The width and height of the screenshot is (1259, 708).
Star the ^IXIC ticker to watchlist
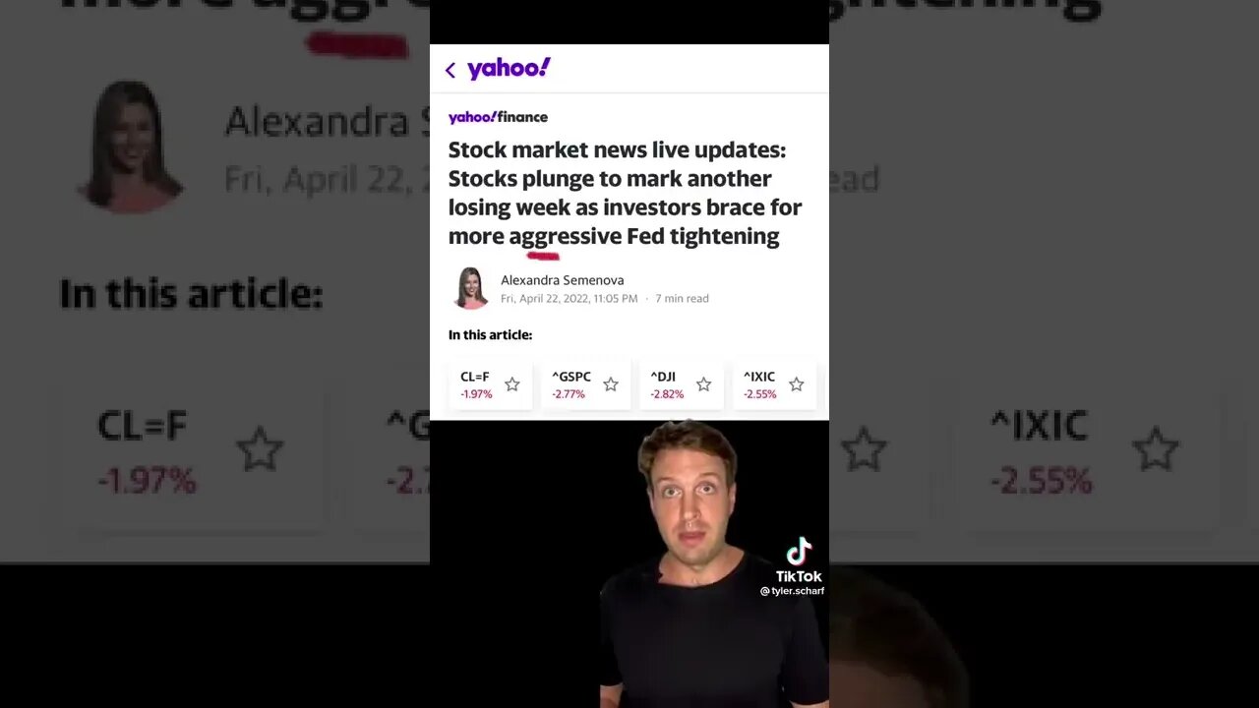click(797, 384)
